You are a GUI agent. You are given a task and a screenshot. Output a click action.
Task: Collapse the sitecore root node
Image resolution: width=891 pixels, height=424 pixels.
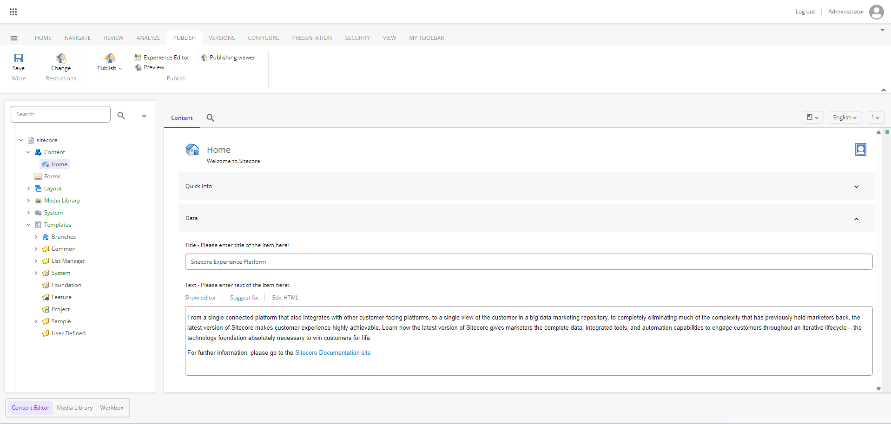point(21,140)
